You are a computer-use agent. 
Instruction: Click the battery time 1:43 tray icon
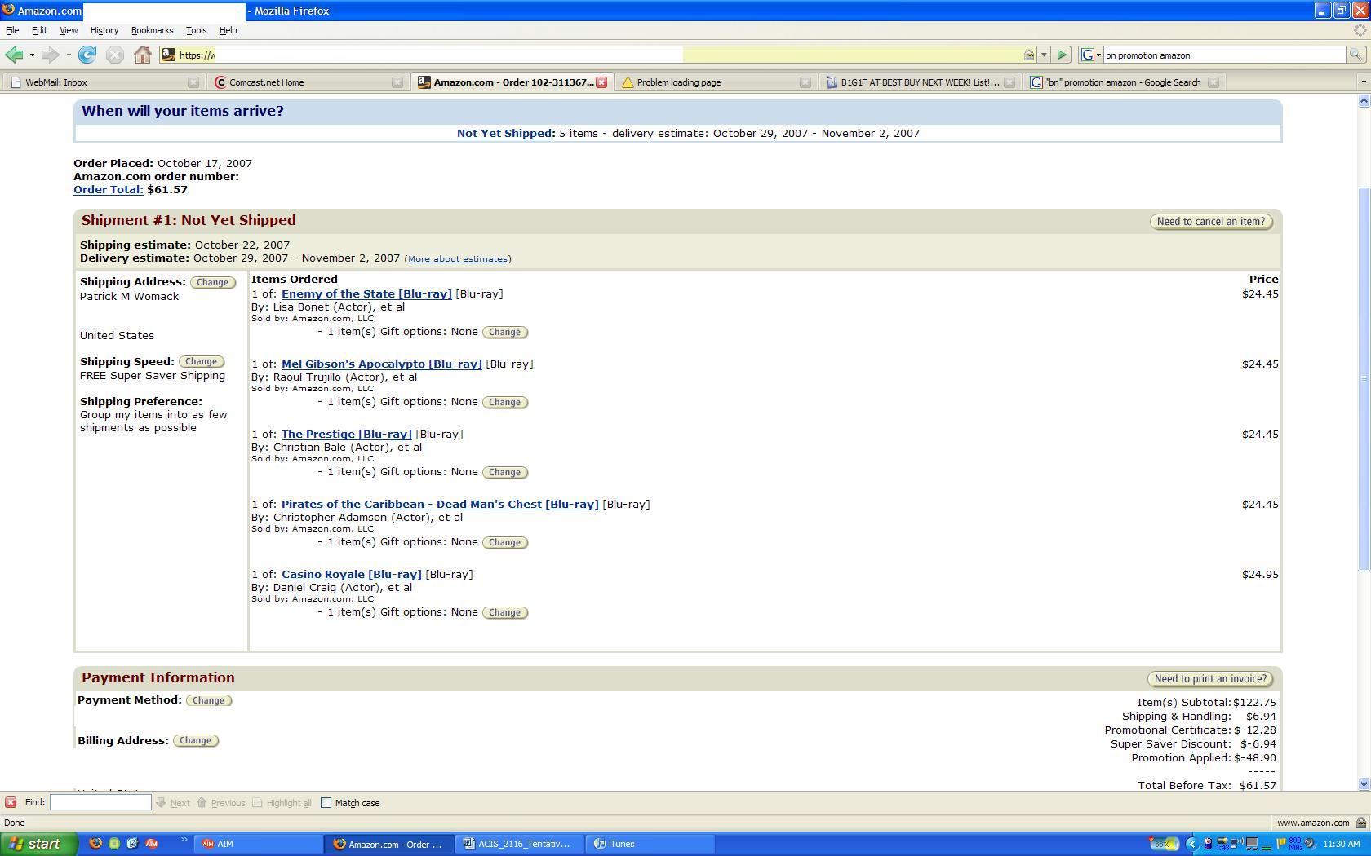1222,845
